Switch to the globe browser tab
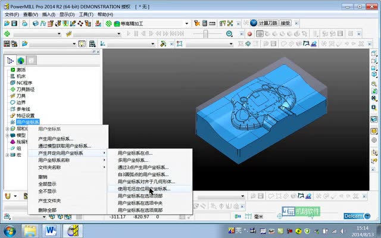The image size is (381, 238). click(21, 60)
